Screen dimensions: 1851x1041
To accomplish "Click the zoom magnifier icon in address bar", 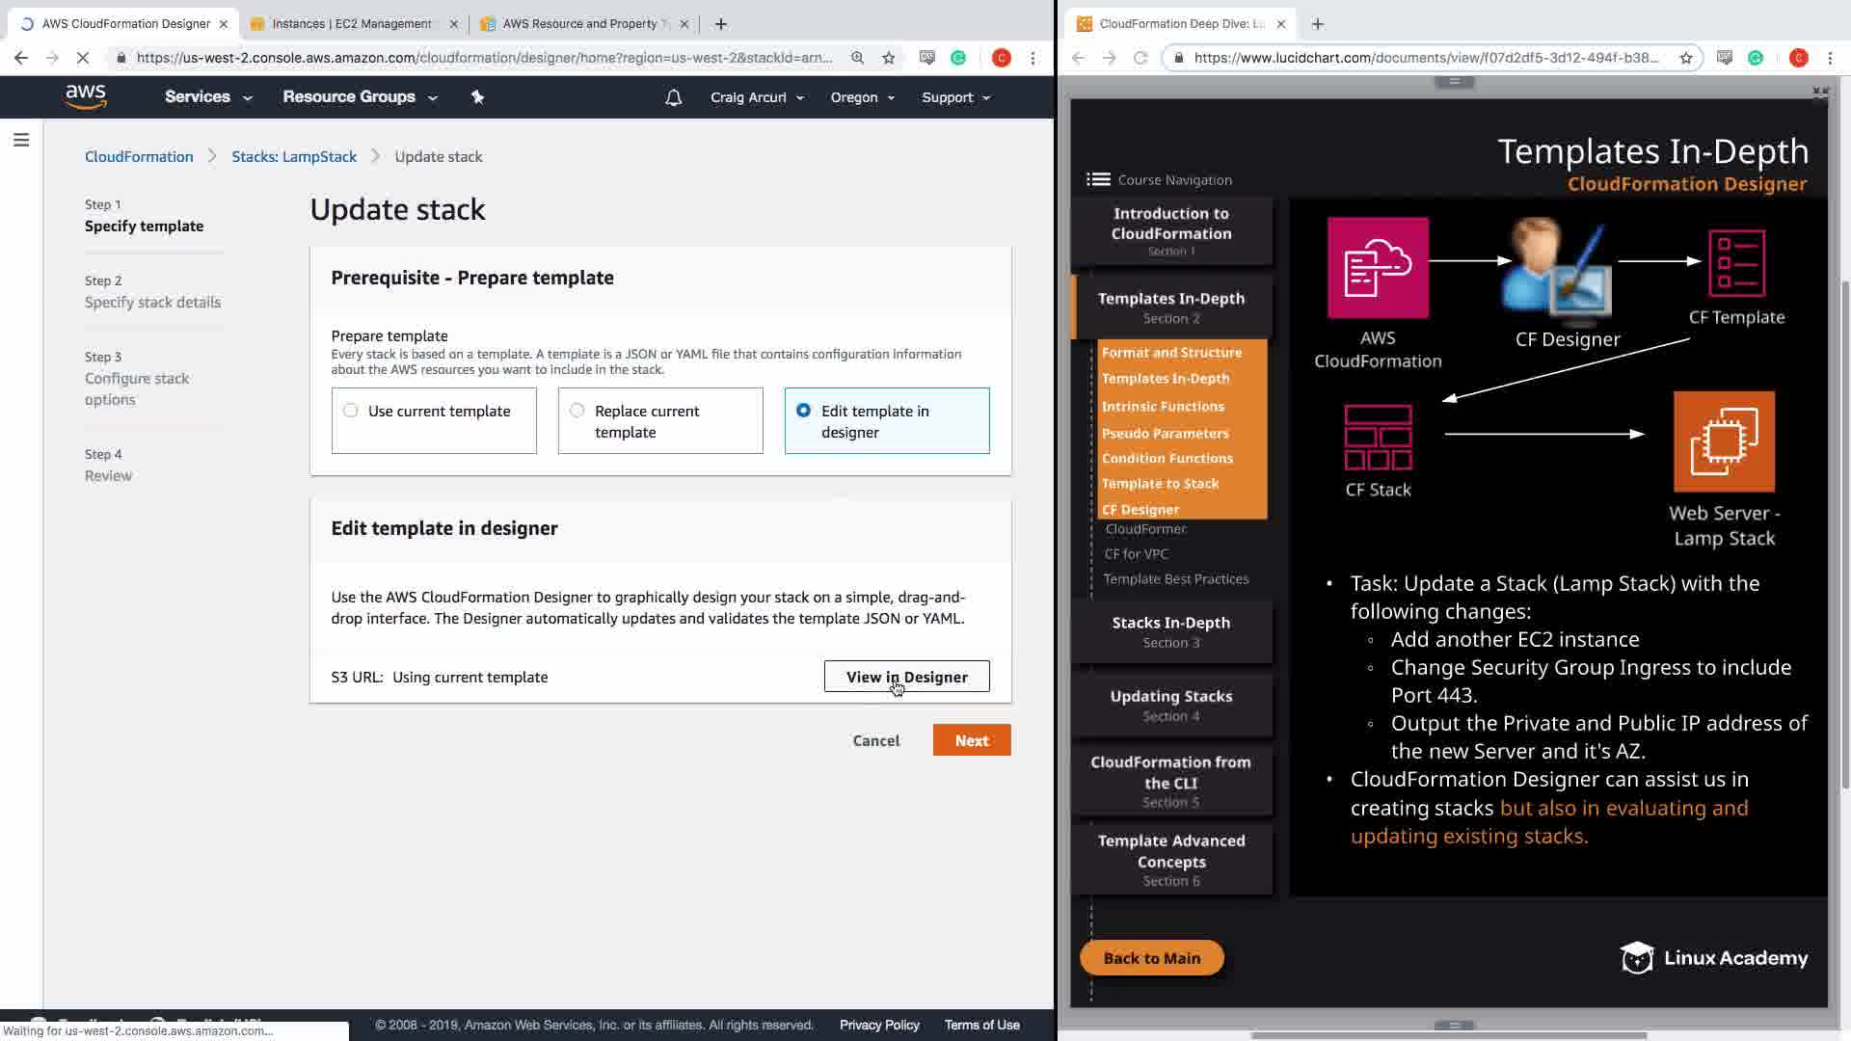I will click(857, 58).
